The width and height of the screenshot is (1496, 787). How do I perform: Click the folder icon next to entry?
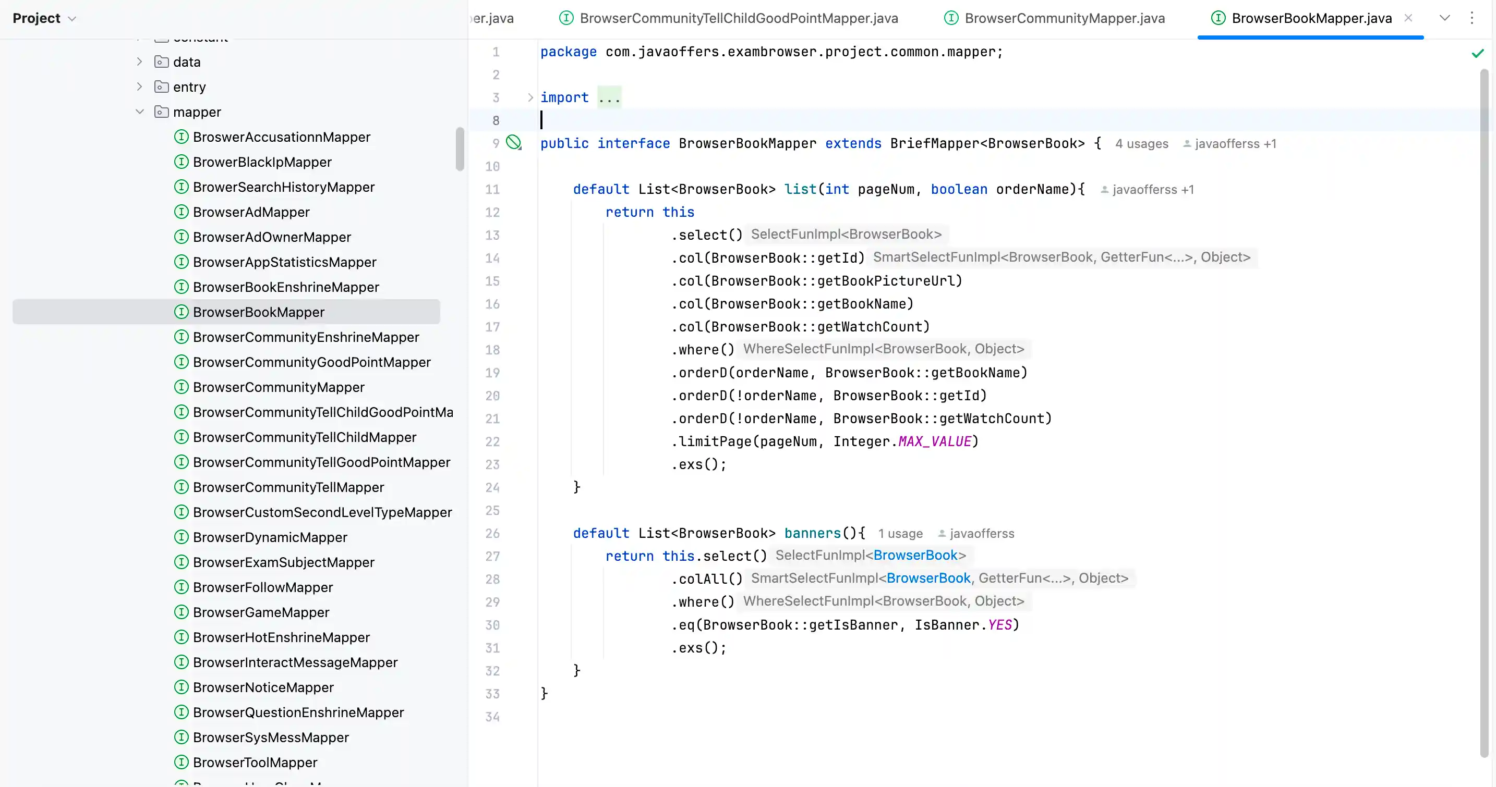point(162,87)
